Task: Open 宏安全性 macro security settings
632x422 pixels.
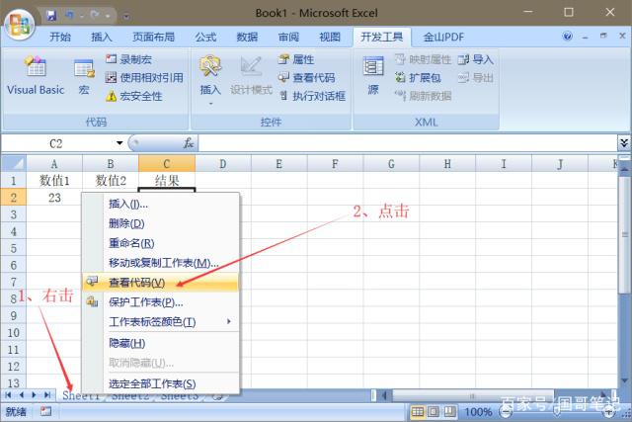Action: pyautogui.click(x=134, y=96)
